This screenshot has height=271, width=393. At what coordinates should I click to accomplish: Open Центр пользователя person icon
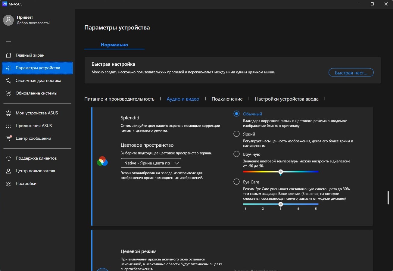(8, 171)
